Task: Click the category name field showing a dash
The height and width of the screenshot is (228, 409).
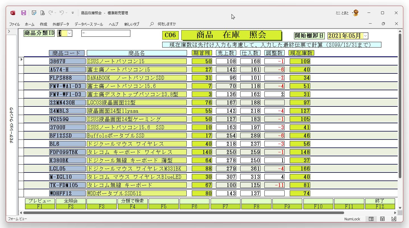Action: [106, 33]
